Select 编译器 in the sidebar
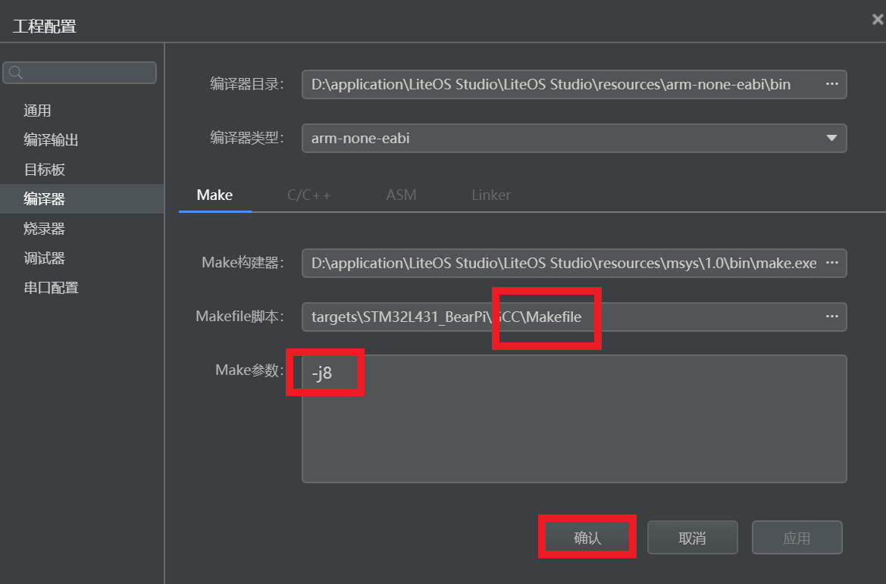The width and height of the screenshot is (886, 584). click(82, 198)
